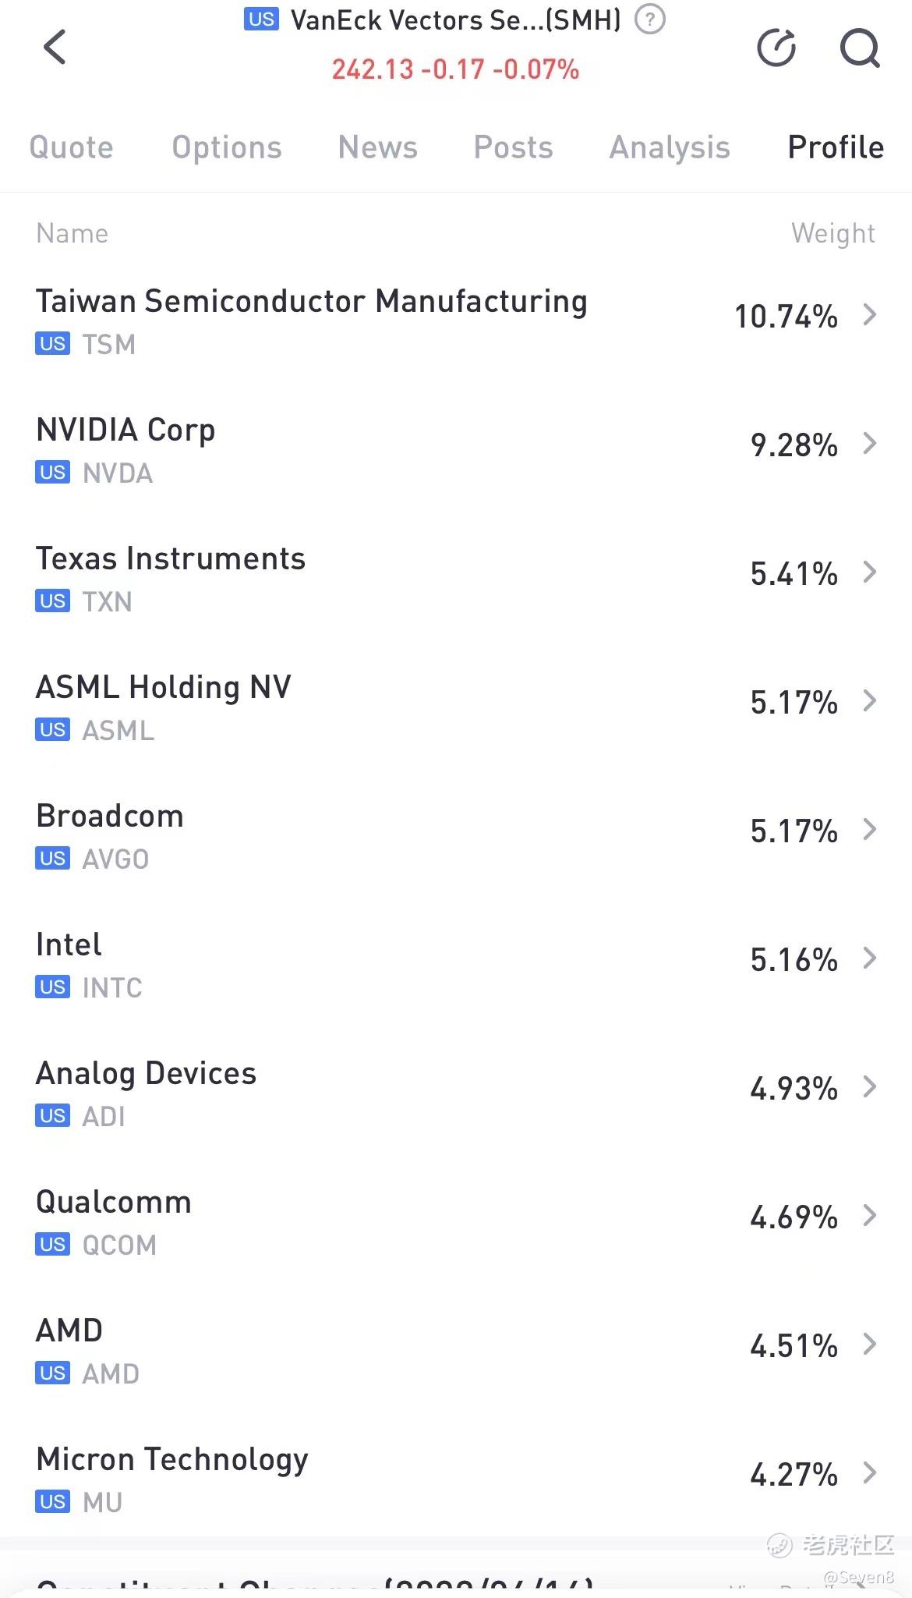The width and height of the screenshot is (912, 1598).
Task: Open ASML Holding NV entry
Action: pos(456,707)
